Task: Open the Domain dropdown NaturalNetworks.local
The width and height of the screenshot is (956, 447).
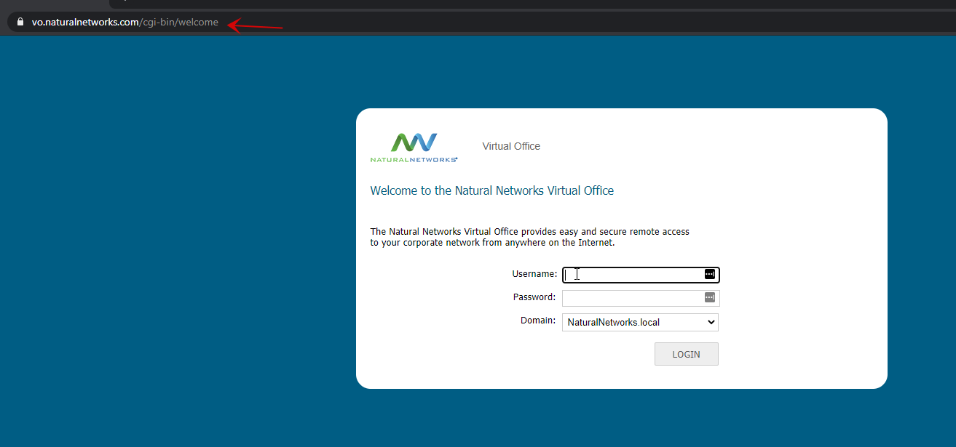Action: click(x=640, y=322)
